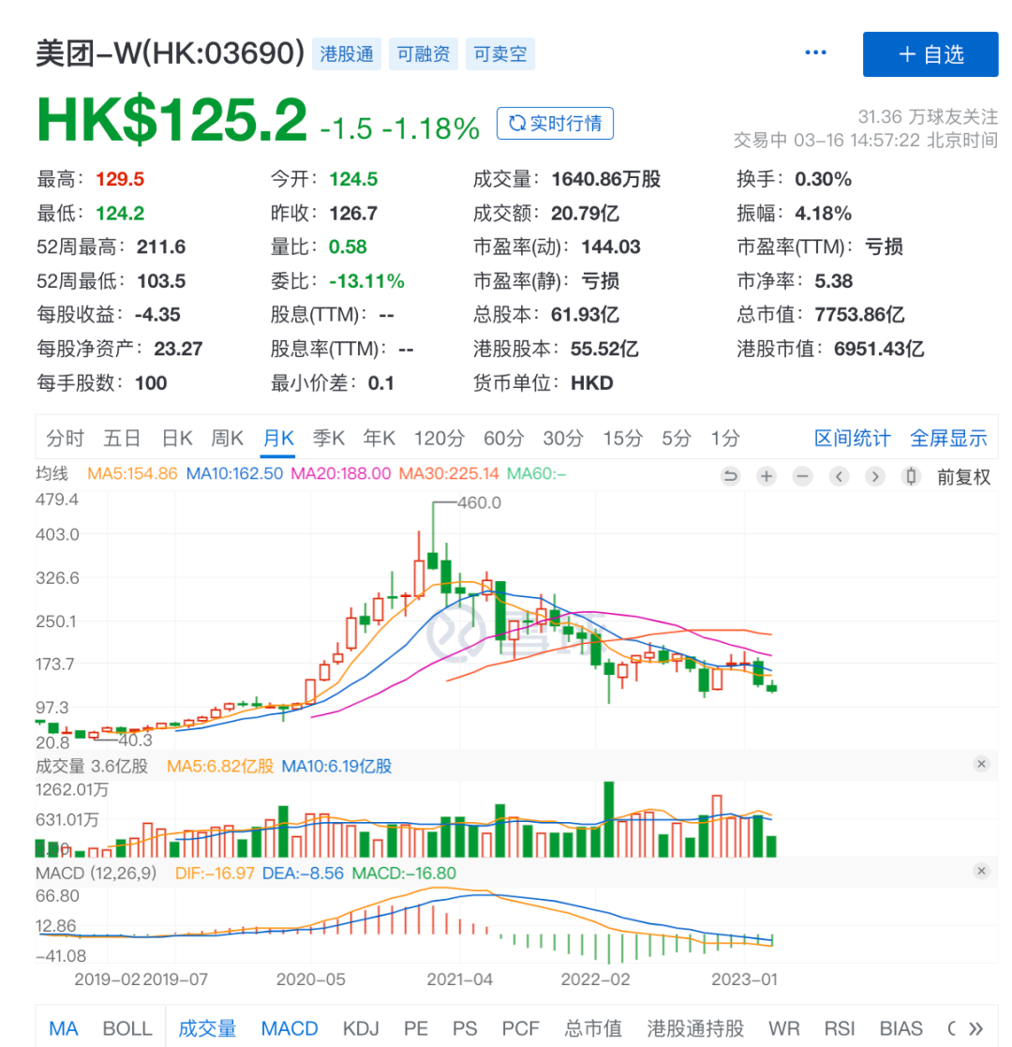The image size is (1012, 1047).
Task: Click the MA5:154.86 legend label
Action: point(132,474)
